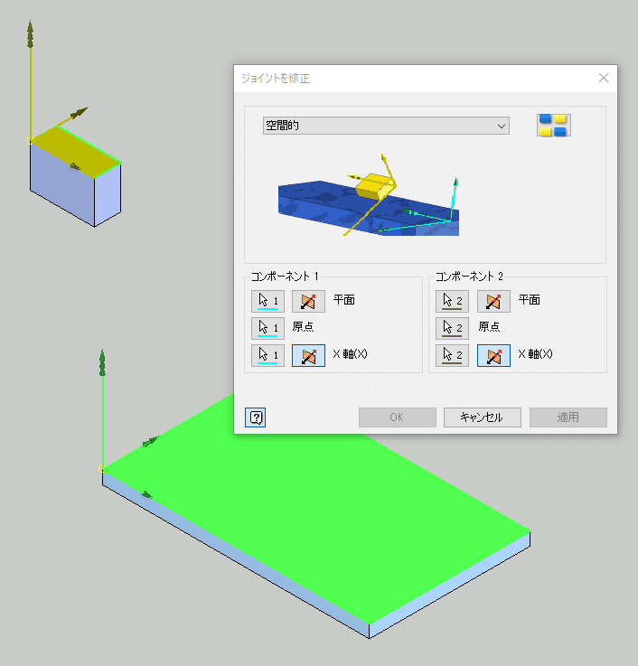The width and height of the screenshot is (638, 666).
Task: Click the blue front face of the small box
Action: (x=62, y=183)
